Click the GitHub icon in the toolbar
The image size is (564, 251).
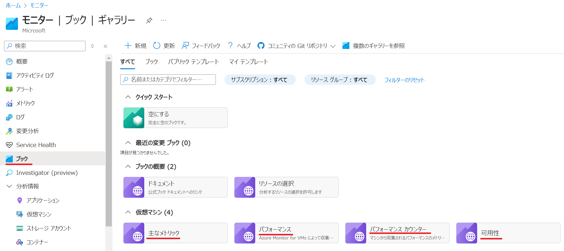[x=261, y=46]
